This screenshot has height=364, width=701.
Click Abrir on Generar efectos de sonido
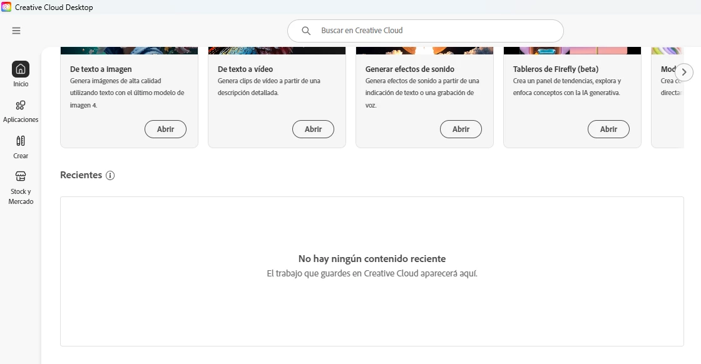coord(461,129)
